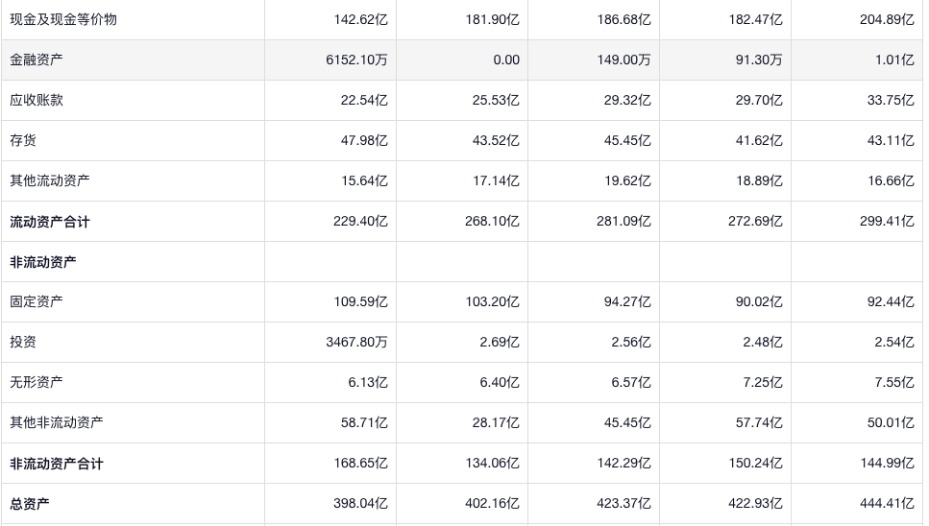Select the 3467.80万 cell in 投资 row
Image resolution: width=929 pixels, height=526 pixels.
(356, 342)
